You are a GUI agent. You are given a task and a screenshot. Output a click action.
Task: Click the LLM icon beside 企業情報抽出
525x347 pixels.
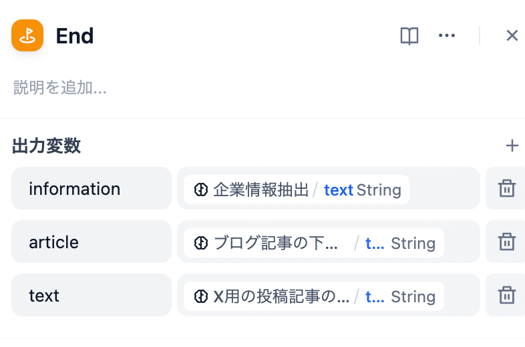click(x=201, y=190)
